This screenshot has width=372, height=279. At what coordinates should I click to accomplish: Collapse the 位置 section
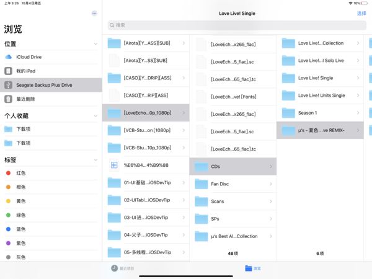pos(95,43)
